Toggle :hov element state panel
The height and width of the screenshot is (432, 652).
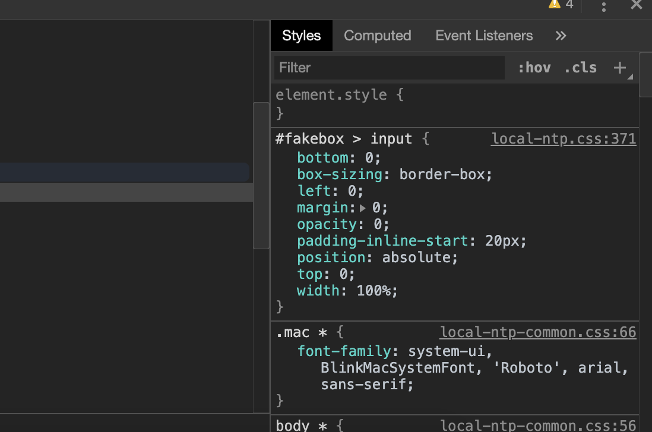tap(534, 68)
